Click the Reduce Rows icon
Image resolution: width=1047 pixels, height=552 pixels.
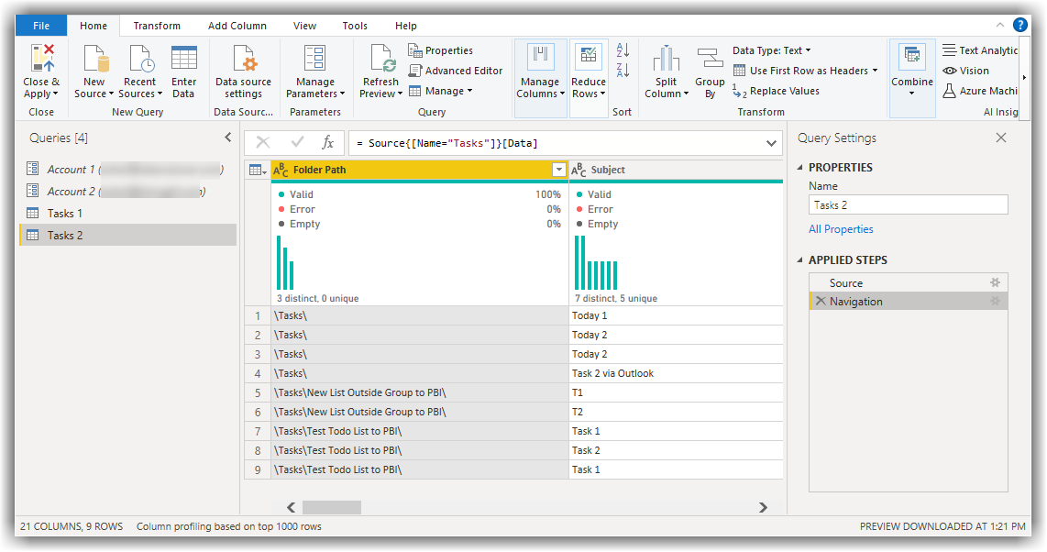(589, 58)
